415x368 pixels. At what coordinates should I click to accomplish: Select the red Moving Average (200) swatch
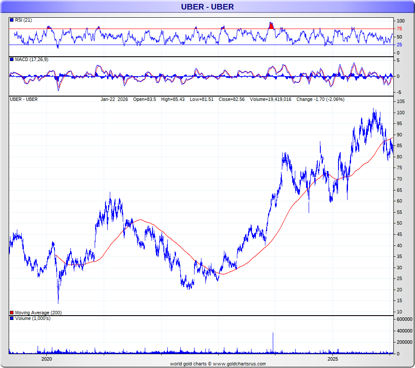12,313
